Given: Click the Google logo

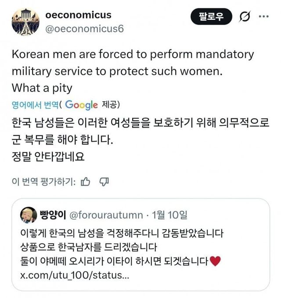Looking at the screenshot, I should point(82,105).
